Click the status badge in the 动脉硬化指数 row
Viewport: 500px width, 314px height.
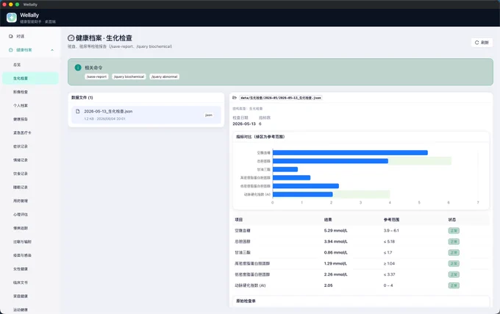454,285
